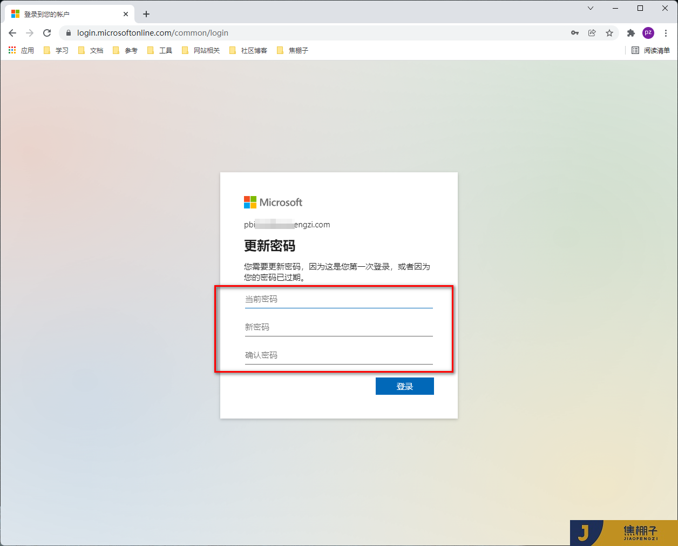Viewport: 678px width, 546px height.
Task: Close the 登录到您的帐户 tab
Action: pyautogui.click(x=126, y=14)
